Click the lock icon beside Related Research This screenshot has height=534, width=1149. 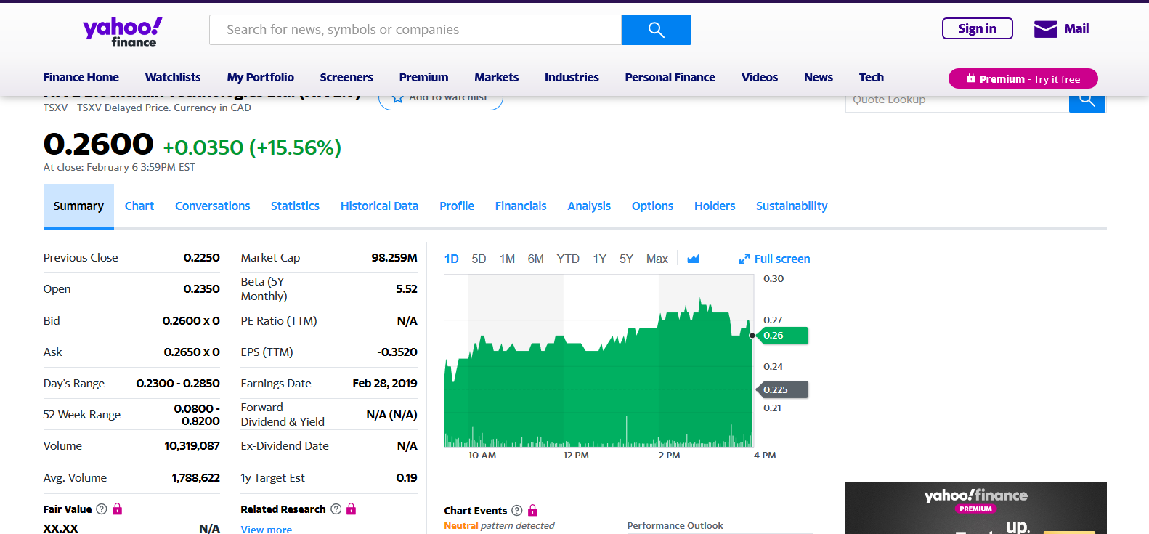pyautogui.click(x=352, y=509)
